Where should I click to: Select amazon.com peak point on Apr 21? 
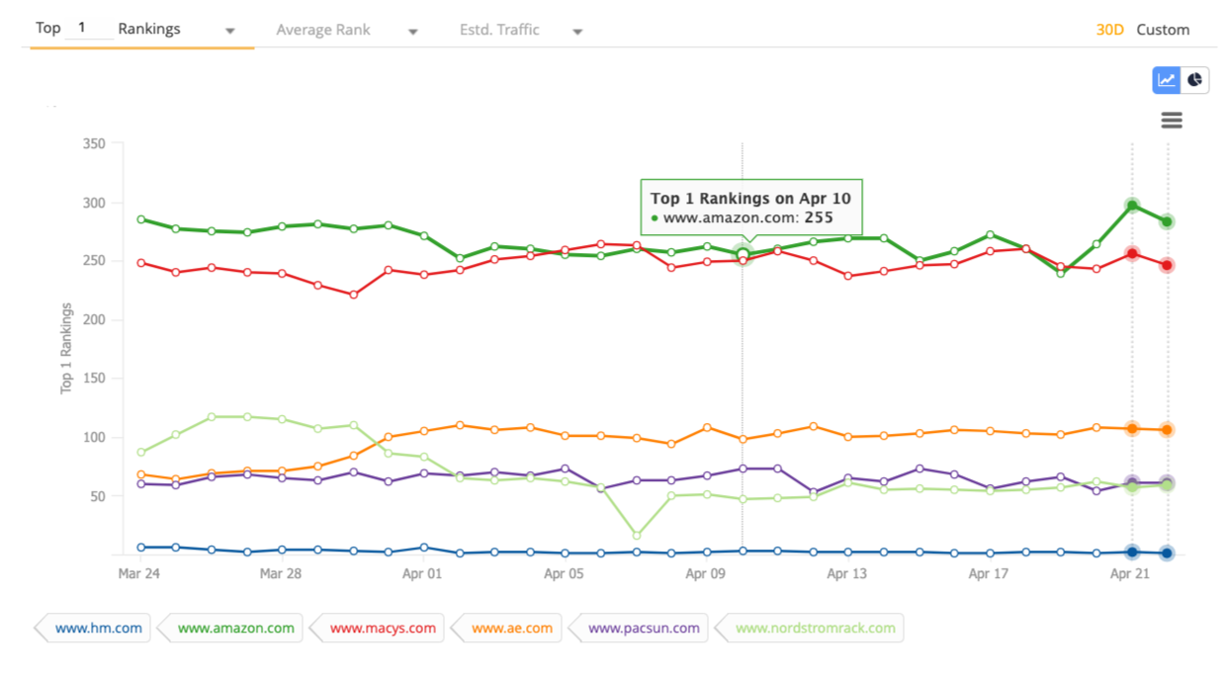(1132, 206)
